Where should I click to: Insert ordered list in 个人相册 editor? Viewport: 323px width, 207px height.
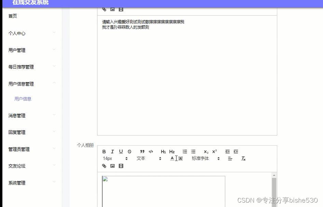(185, 152)
